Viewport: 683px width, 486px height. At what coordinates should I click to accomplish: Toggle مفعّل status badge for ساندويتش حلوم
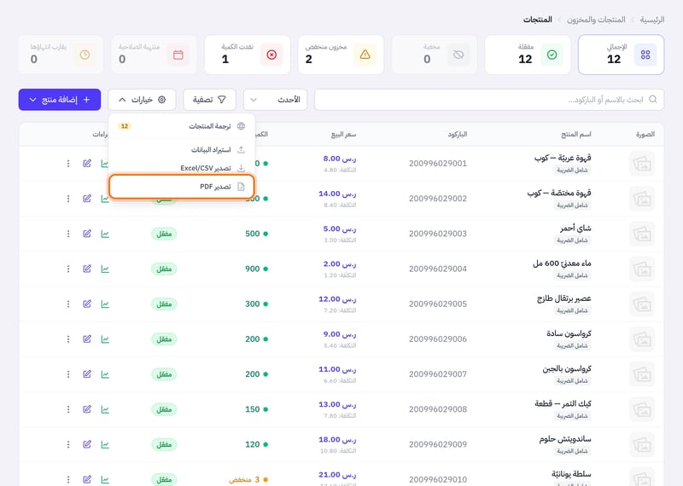tap(164, 444)
